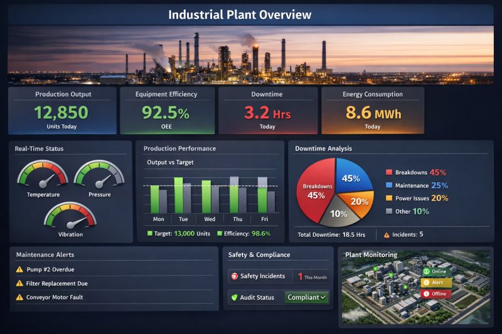Toggle the Breakdowns legend entry
Image resolution: width=502 pixels, height=334 pixels.
[x=412, y=172]
